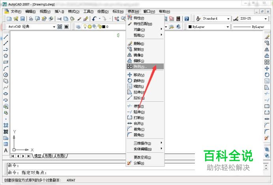This screenshot has width=273, height=185.
Task: Toggle the layer 0 lock icon
Action: pyautogui.click(x=100, y=27)
